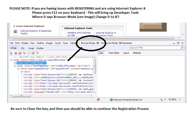
Task: Select script language="JavaScript" row
Action: click(58, 92)
